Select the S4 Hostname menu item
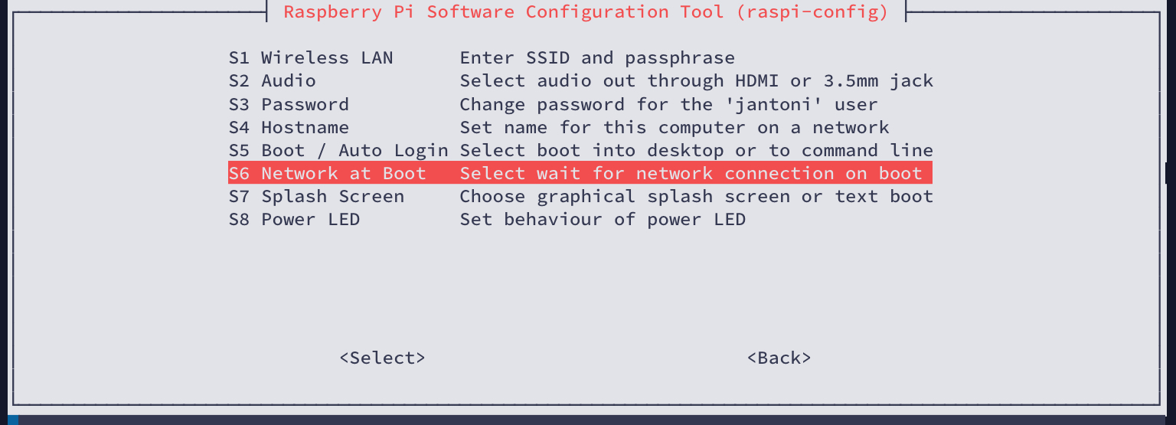Image resolution: width=1176 pixels, height=425 pixels. tap(289, 127)
